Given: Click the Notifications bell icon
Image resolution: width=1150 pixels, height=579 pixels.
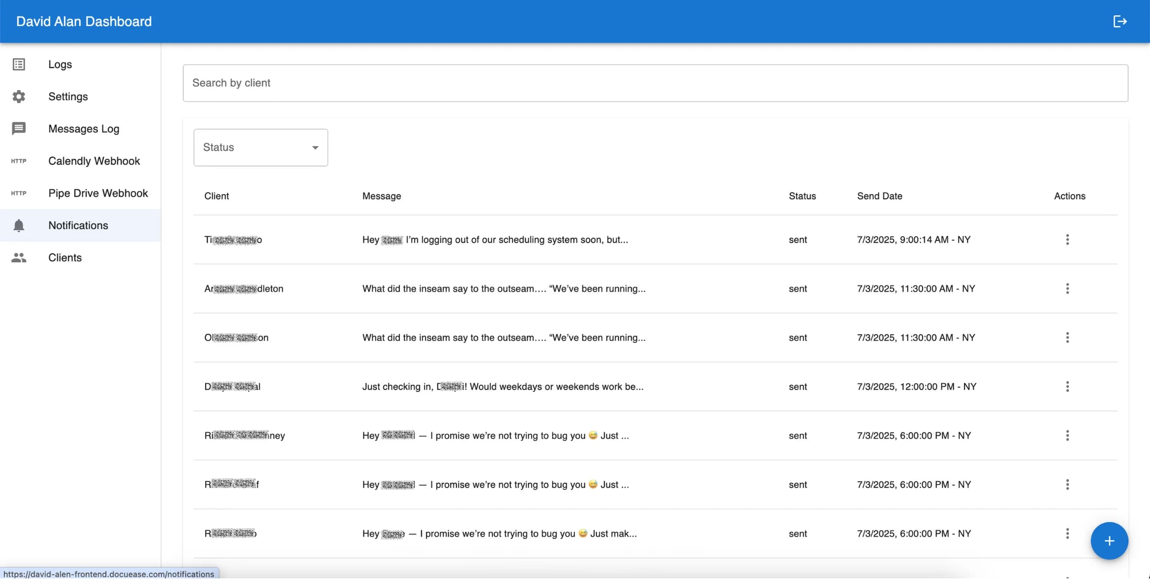Looking at the screenshot, I should pyautogui.click(x=18, y=225).
